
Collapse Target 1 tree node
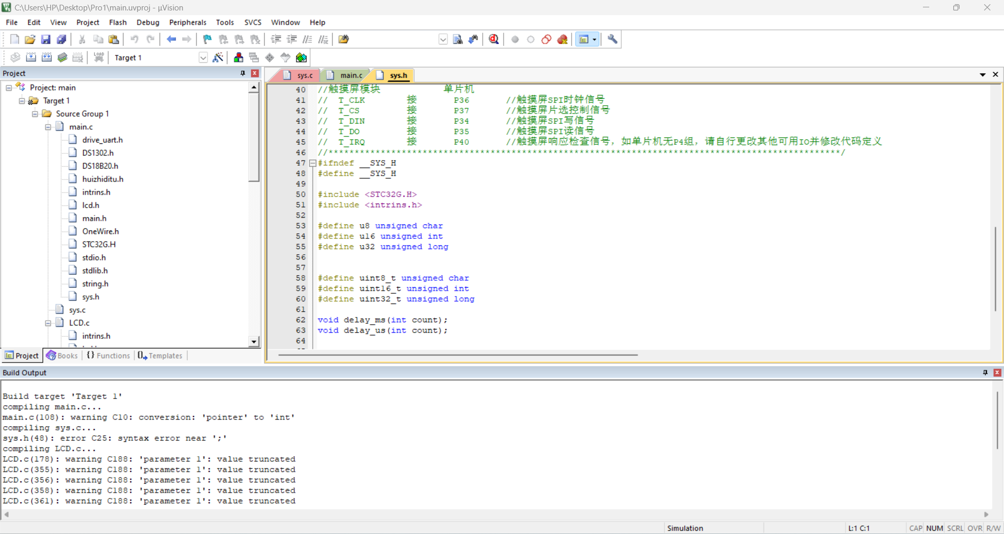(x=22, y=101)
